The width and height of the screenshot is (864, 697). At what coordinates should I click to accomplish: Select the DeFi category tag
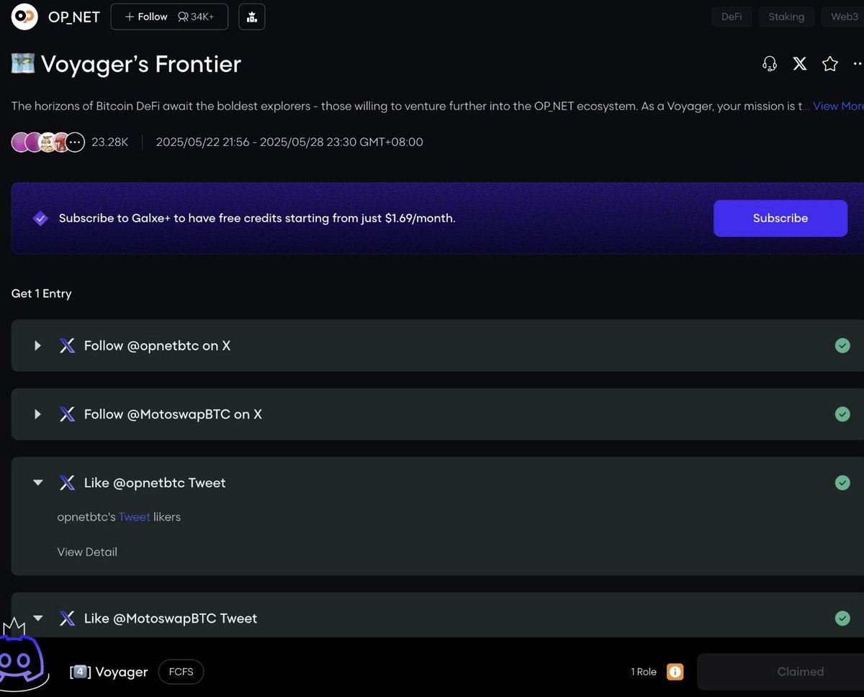coord(732,17)
